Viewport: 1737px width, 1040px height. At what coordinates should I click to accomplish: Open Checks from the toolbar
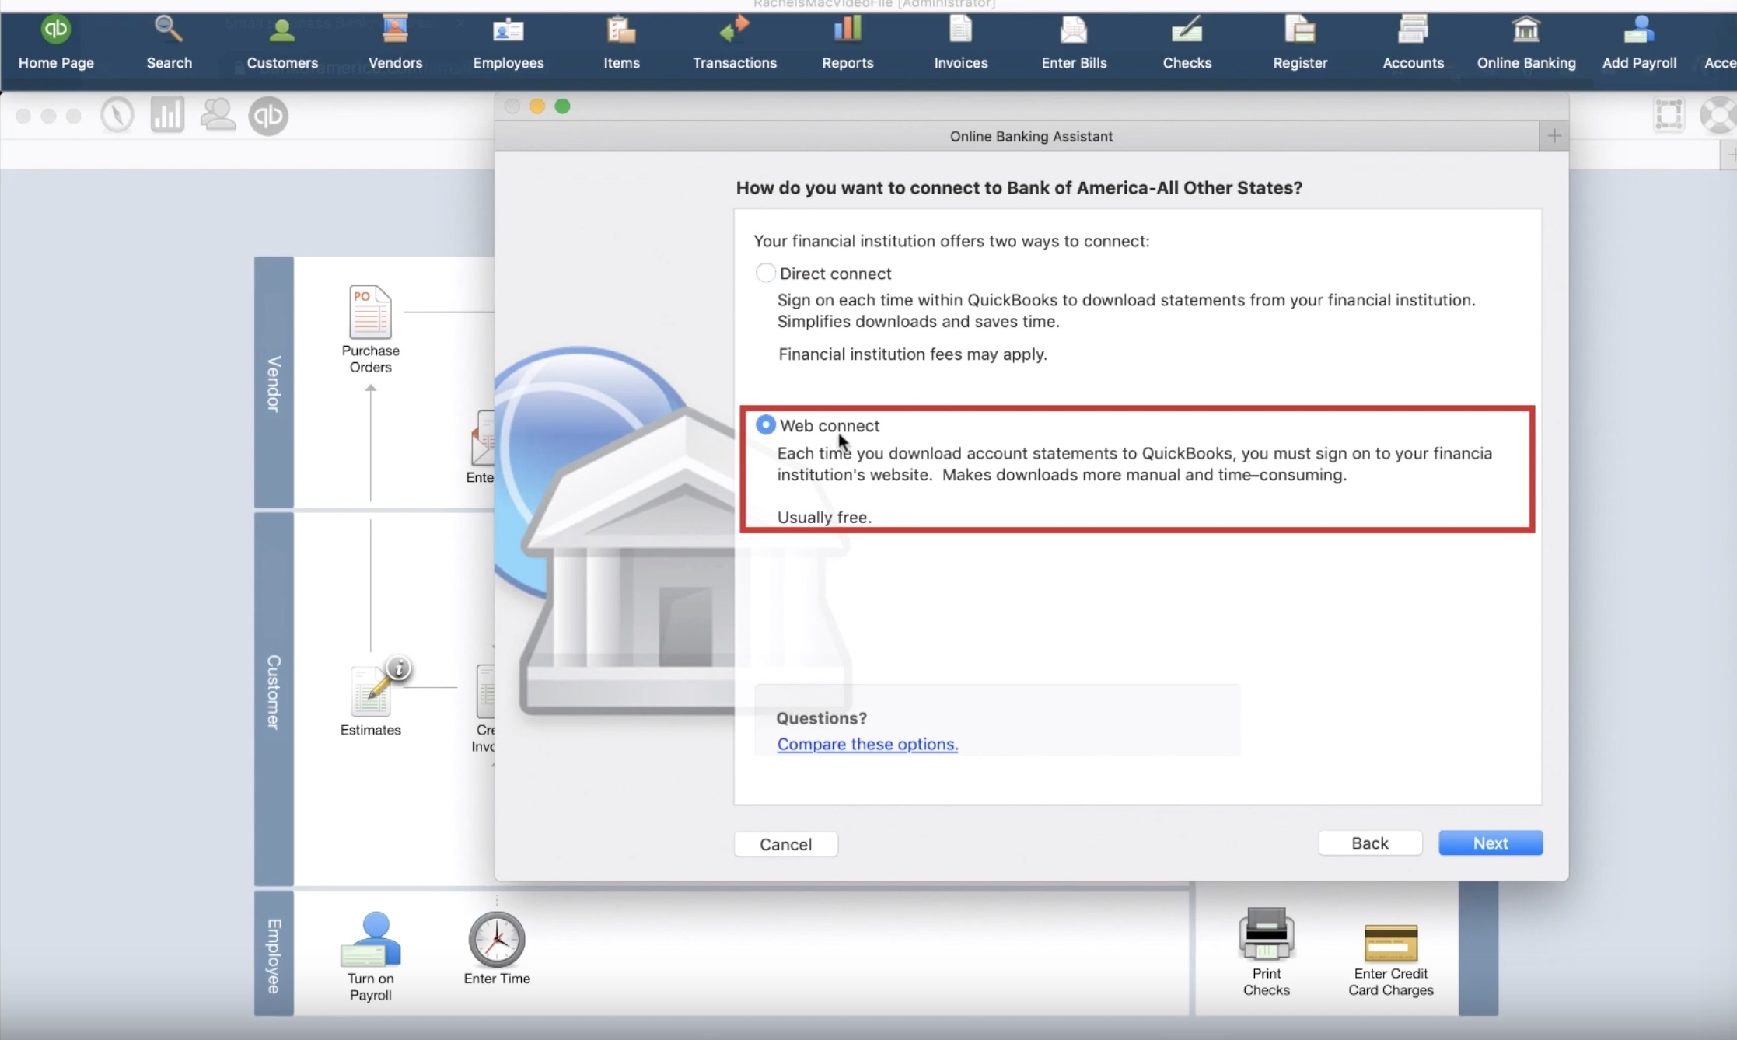[x=1187, y=44]
